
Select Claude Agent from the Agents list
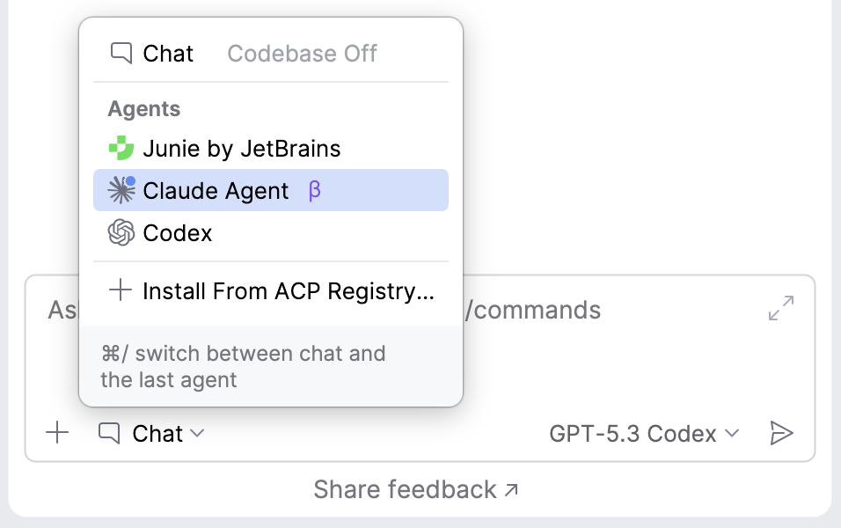216,191
